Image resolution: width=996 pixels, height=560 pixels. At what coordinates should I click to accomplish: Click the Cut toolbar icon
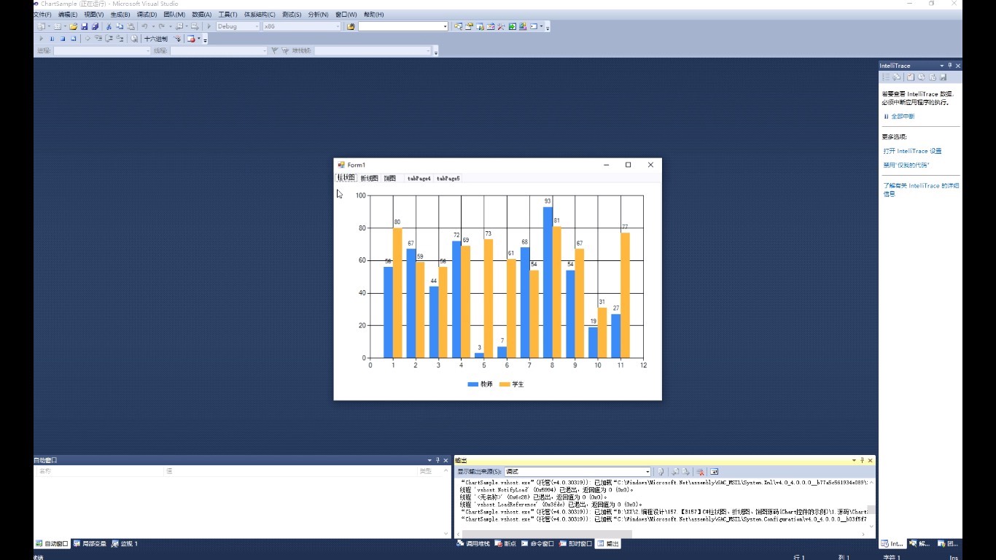(x=109, y=26)
